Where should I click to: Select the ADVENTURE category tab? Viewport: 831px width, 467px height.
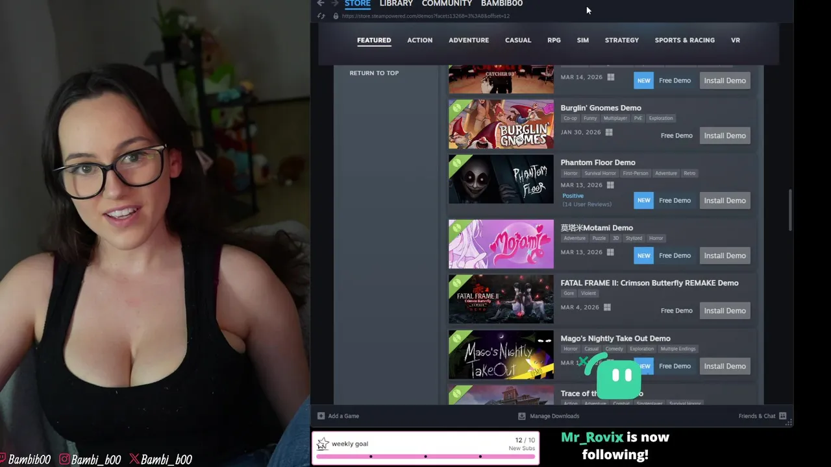point(469,40)
